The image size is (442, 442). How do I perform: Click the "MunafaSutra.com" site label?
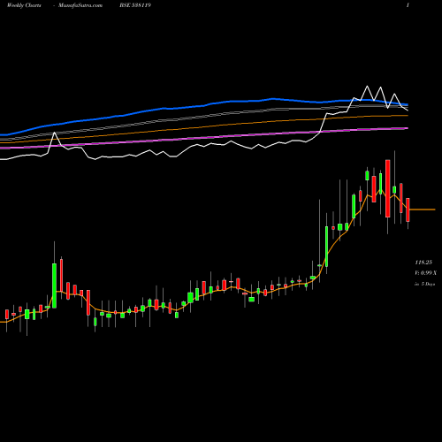pyautogui.click(x=80, y=5)
